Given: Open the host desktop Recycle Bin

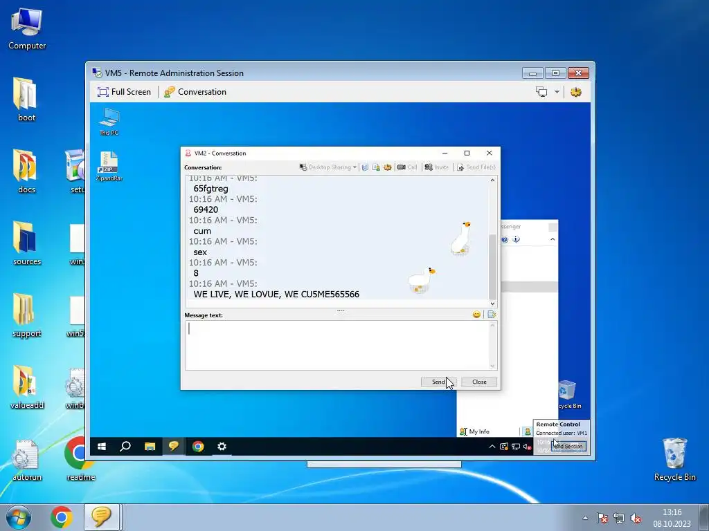Looking at the screenshot, I should point(674,460).
